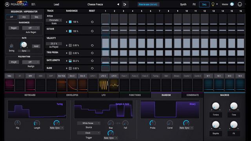Open the Functions modulation tab
The height and width of the screenshot is (141, 251).
click(135, 95)
